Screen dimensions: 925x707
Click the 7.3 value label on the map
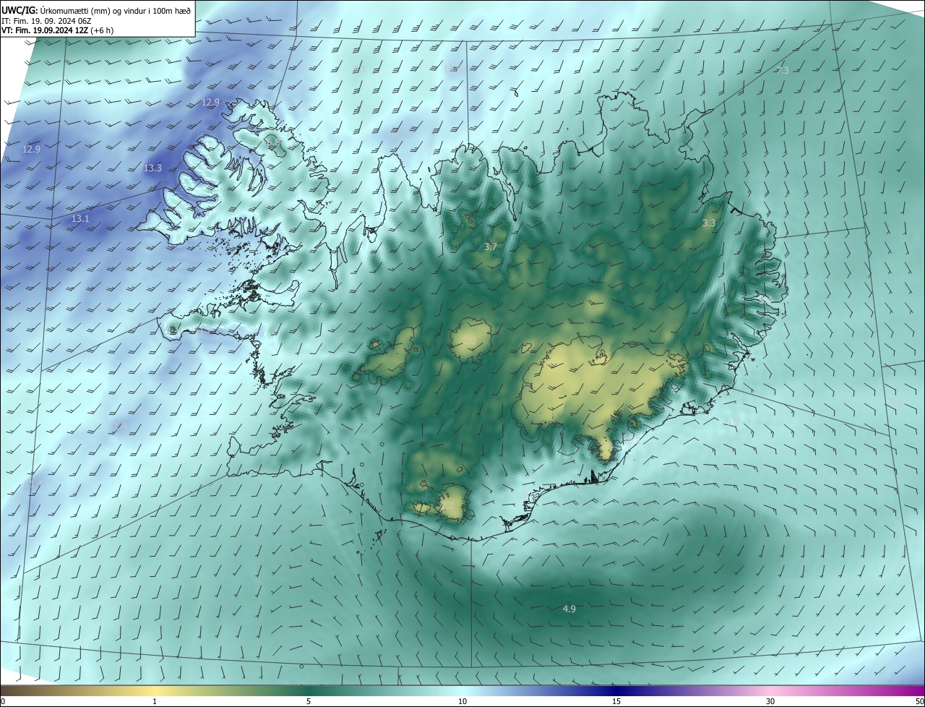pos(783,70)
